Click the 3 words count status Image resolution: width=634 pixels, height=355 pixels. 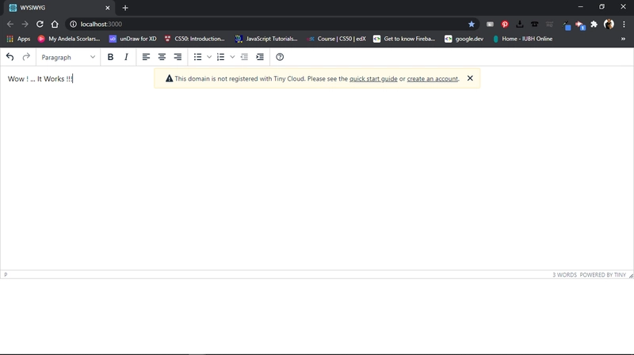coord(564,274)
